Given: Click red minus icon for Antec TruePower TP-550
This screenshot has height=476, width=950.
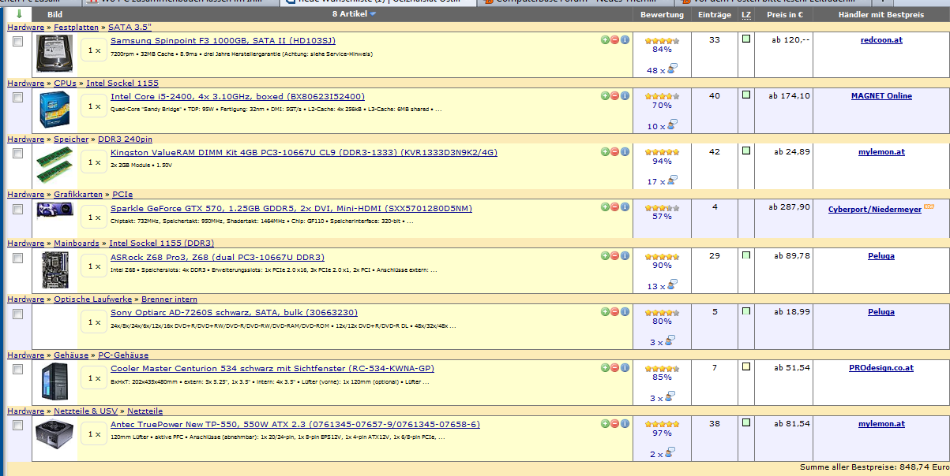Looking at the screenshot, I should point(614,423).
